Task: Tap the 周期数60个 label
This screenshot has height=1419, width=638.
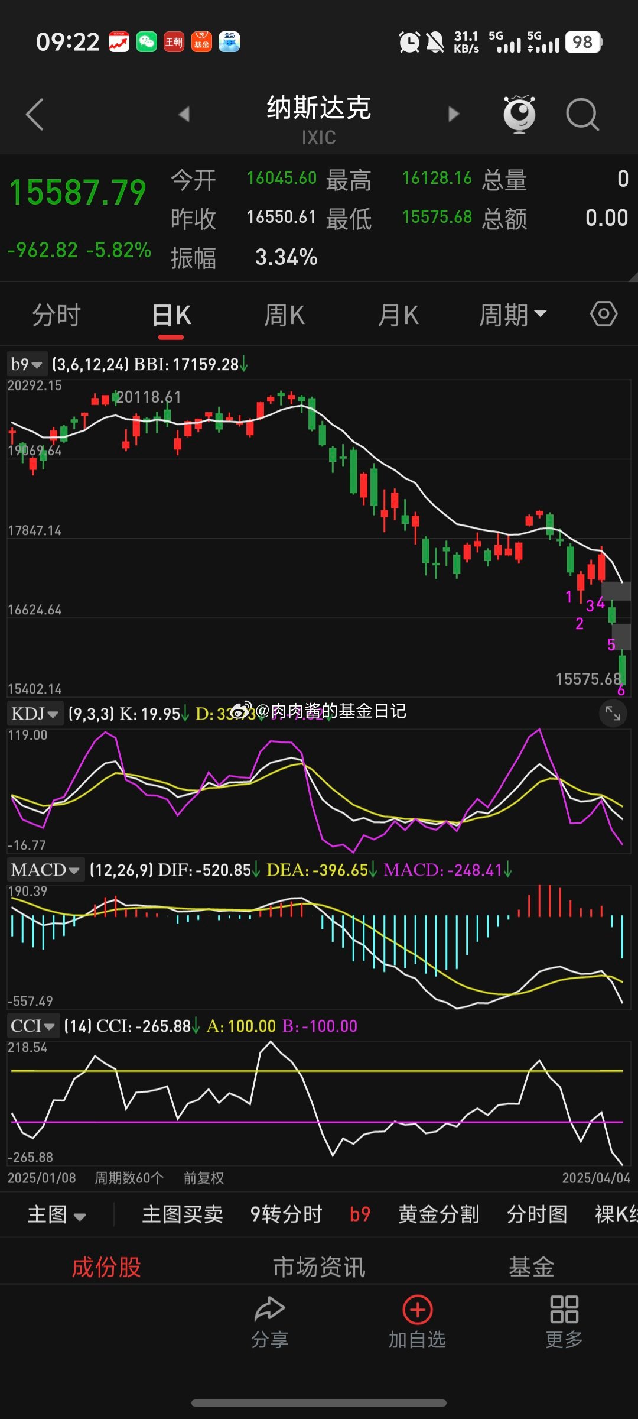Action: point(129,1178)
